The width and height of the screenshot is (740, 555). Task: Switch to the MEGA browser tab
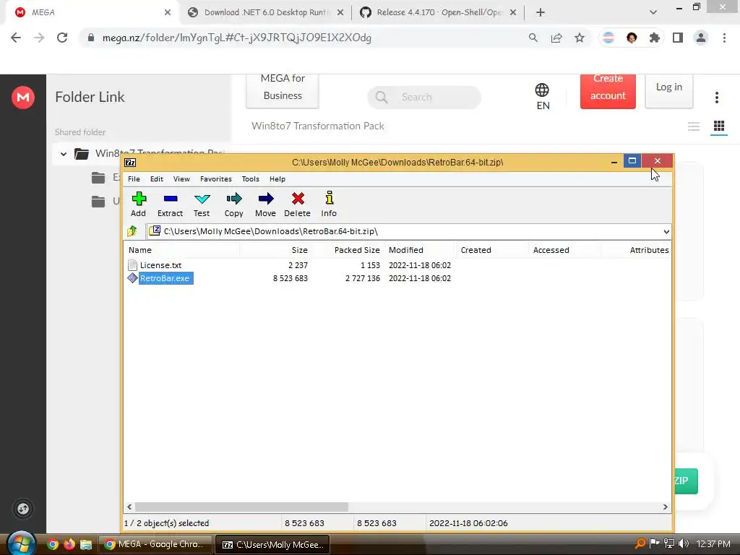coord(90,13)
